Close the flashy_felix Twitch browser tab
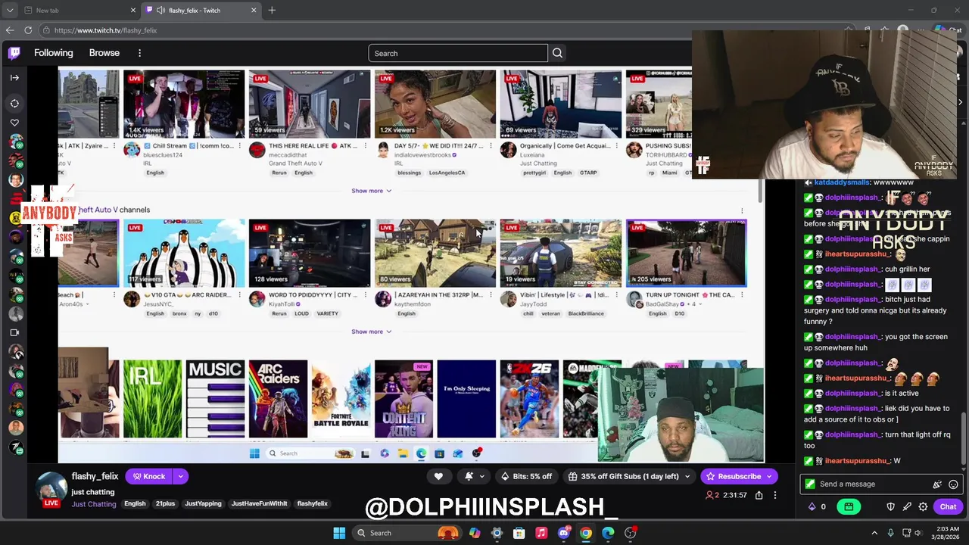This screenshot has height=545, width=969. coord(254,11)
